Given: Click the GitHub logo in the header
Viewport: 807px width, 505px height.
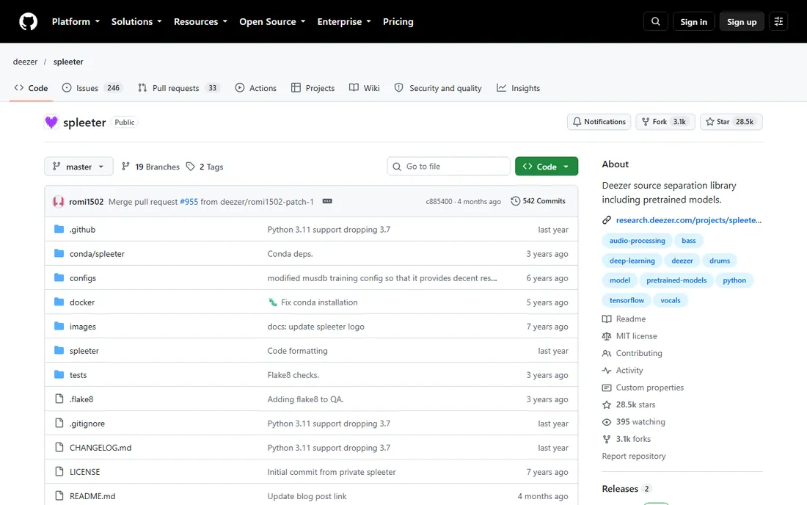Looking at the screenshot, I should (29, 21).
